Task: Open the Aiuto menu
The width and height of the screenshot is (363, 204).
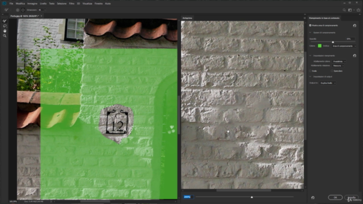Action: 108,4
